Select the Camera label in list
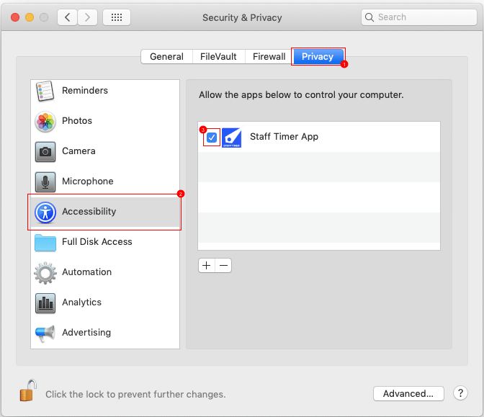 tap(79, 151)
